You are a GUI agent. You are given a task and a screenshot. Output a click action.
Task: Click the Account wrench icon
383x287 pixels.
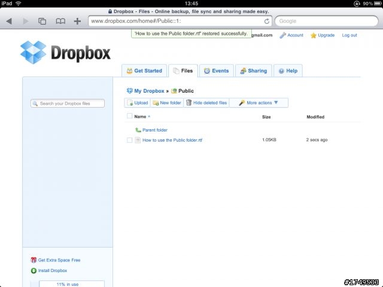[x=282, y=35]
